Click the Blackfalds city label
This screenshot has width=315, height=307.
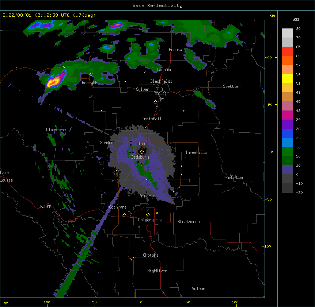pos(161,81)
